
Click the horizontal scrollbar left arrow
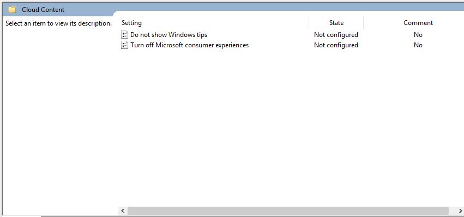(x=123, y=211)
